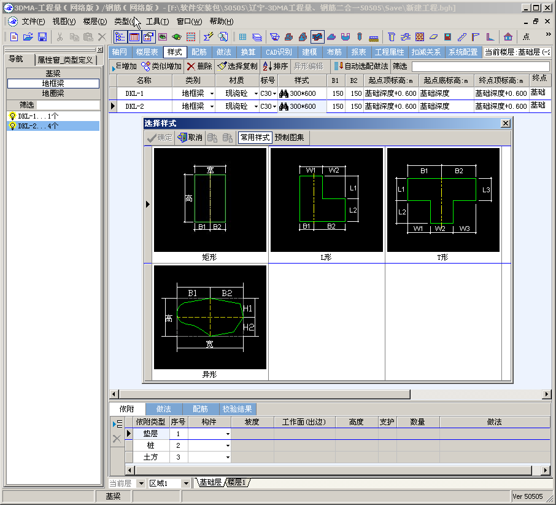Click the magnifier over document icon
The image size is (556, 505).
[223, 37]
